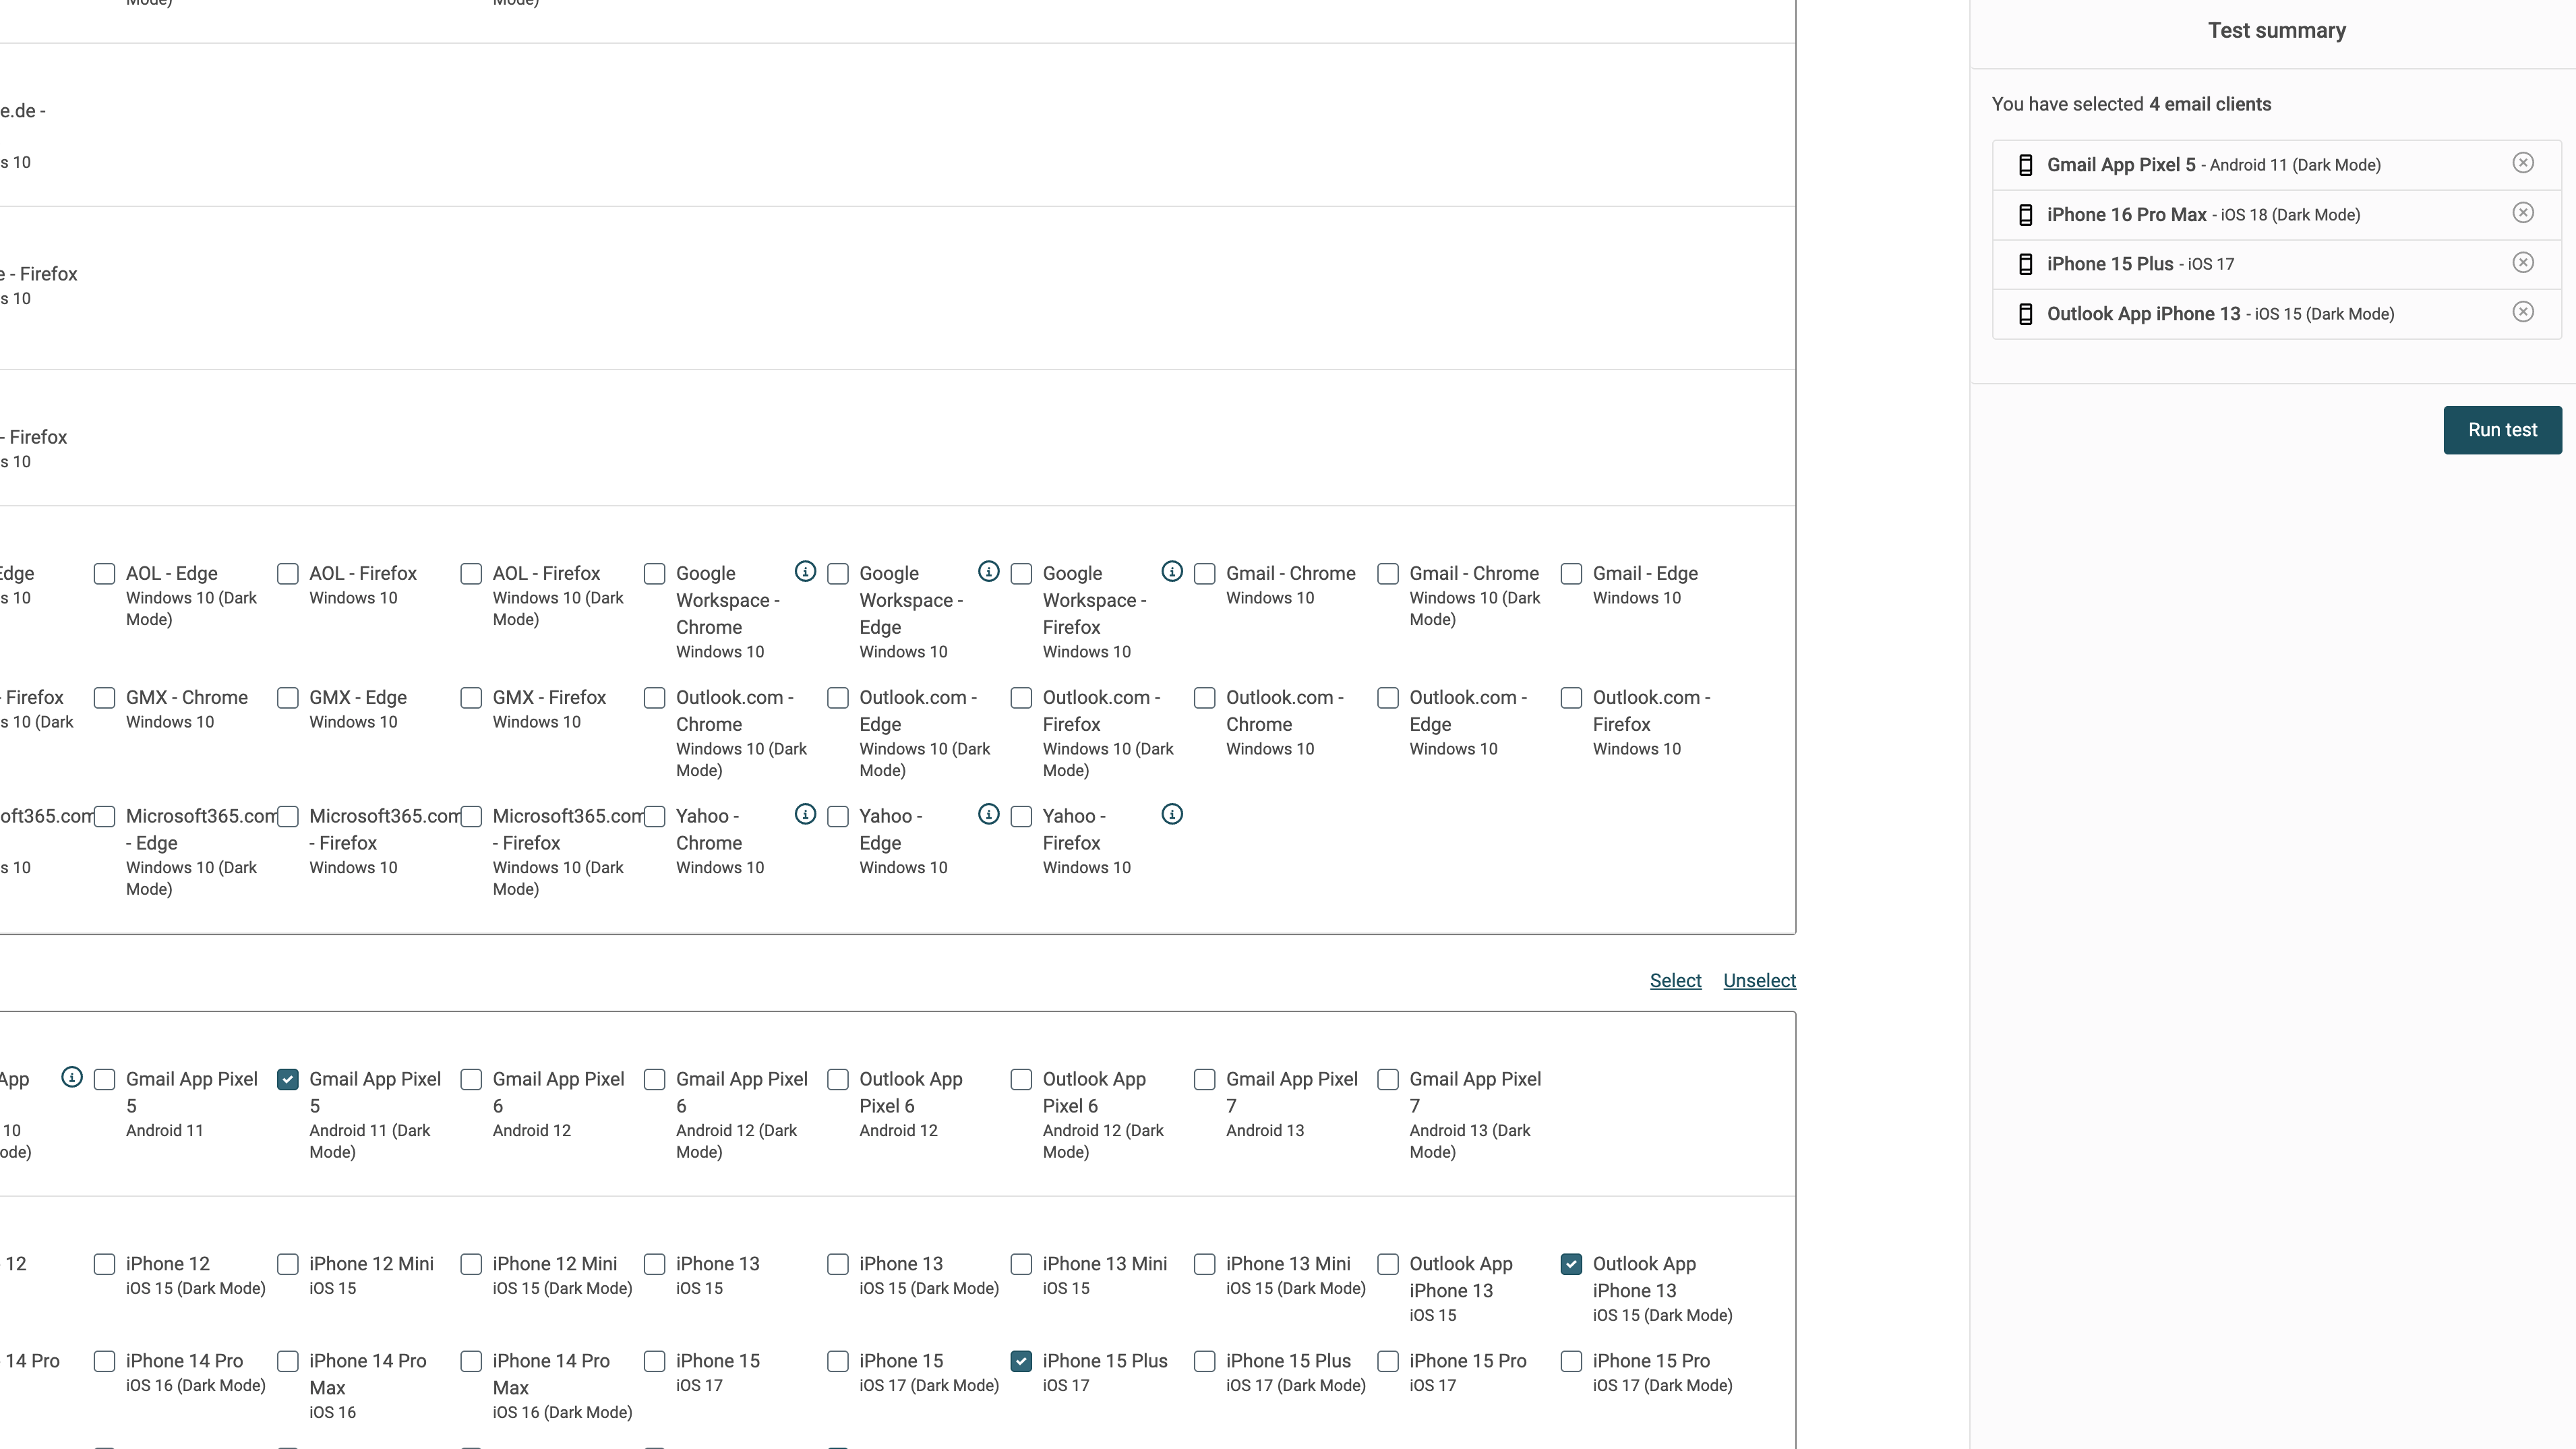Click the Select all link
The image size is (2576, 1449).
1675,980
